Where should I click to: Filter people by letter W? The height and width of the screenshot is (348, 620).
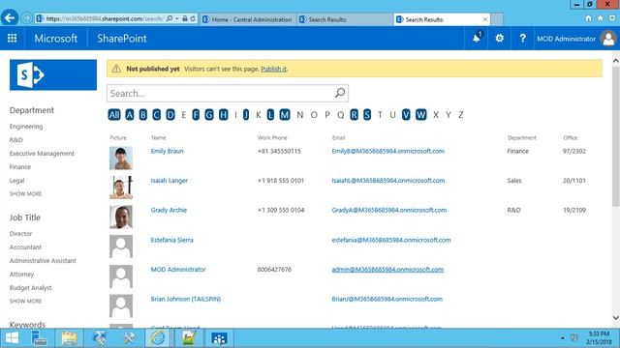click(x=421, y=114)
